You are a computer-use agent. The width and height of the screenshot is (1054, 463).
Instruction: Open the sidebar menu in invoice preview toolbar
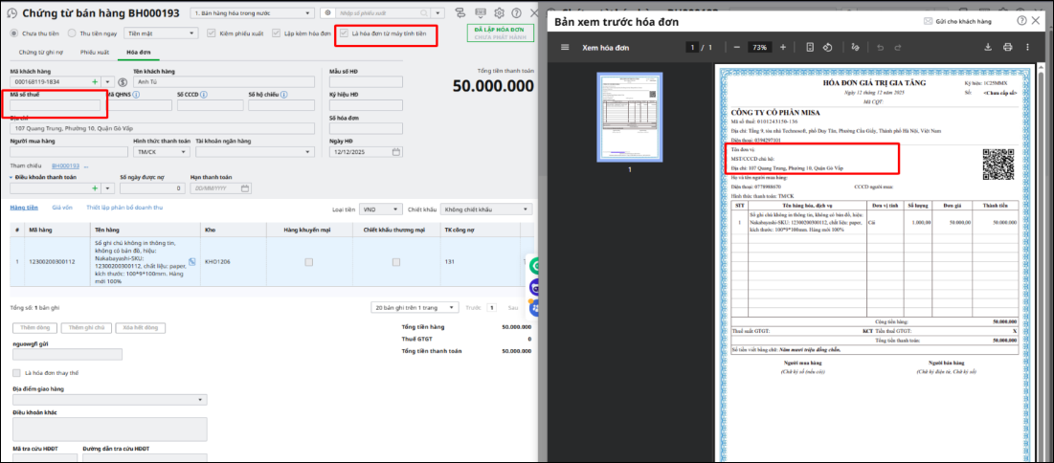click(x=565, y=48)
